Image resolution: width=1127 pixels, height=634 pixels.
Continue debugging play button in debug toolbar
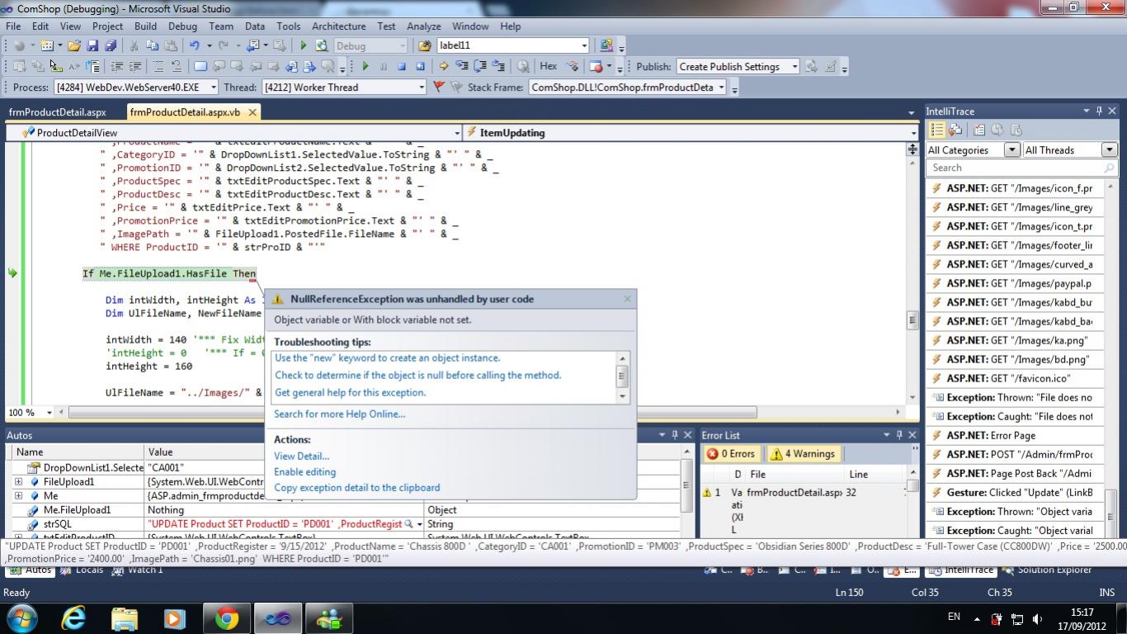click(x=365, y=67)
